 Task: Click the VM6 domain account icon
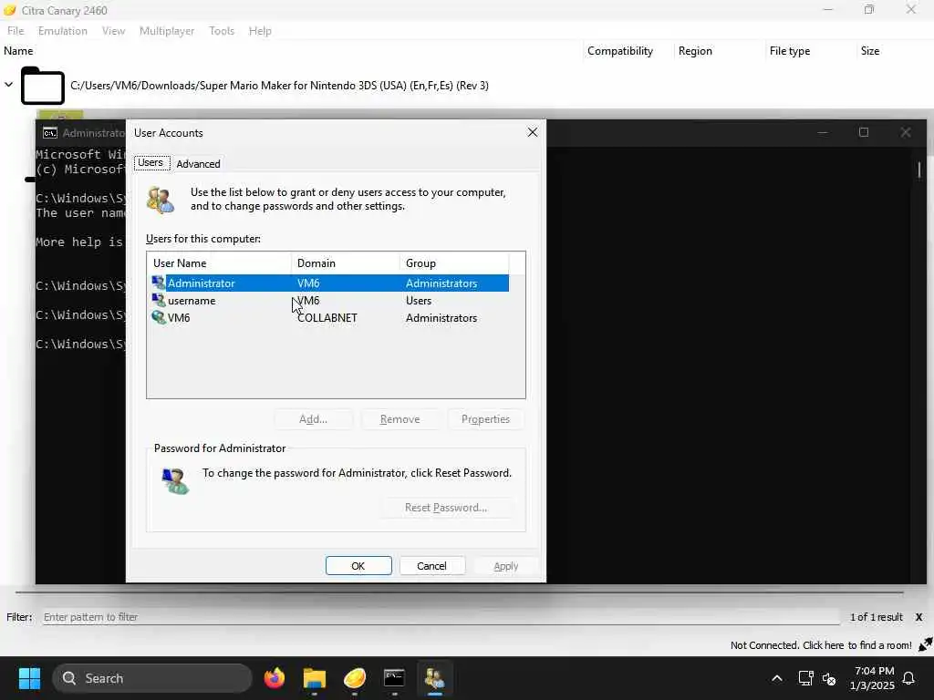159,317
